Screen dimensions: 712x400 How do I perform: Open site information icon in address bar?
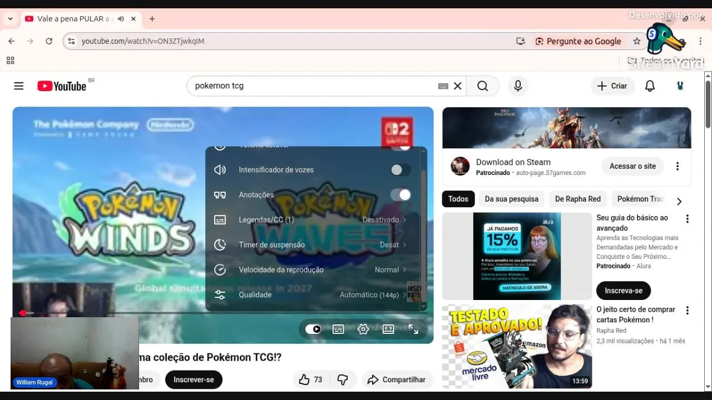[x=71, y=41]
